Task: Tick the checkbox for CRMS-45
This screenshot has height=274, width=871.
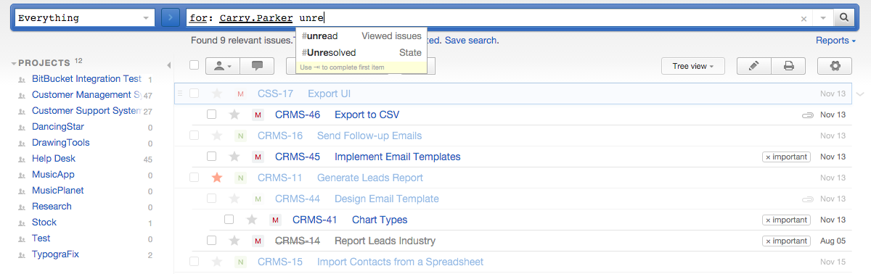Action: 212,157
